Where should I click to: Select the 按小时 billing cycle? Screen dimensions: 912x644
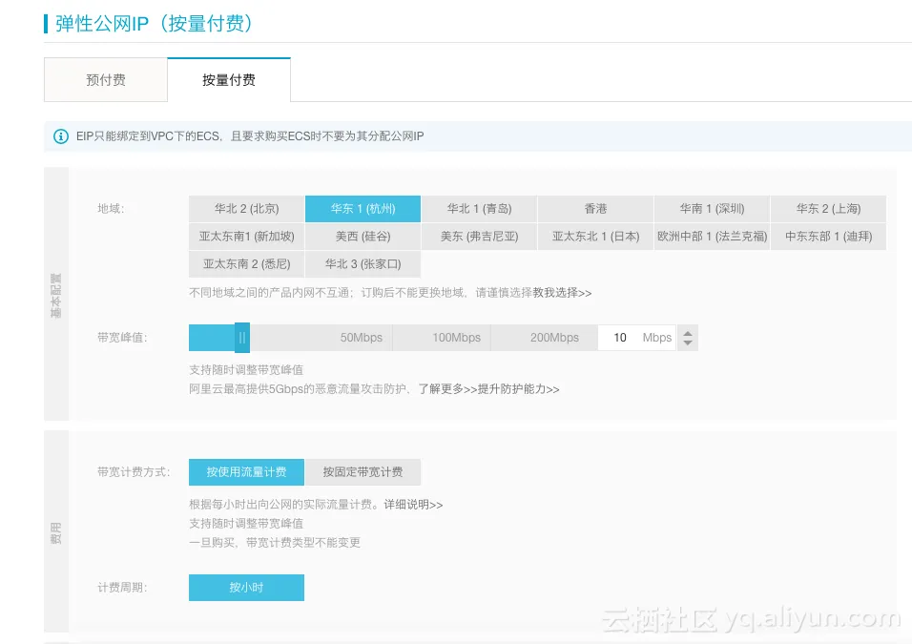coord(247,588)
